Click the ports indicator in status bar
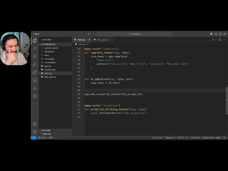The image size is (228, 171). coord(51,138)
